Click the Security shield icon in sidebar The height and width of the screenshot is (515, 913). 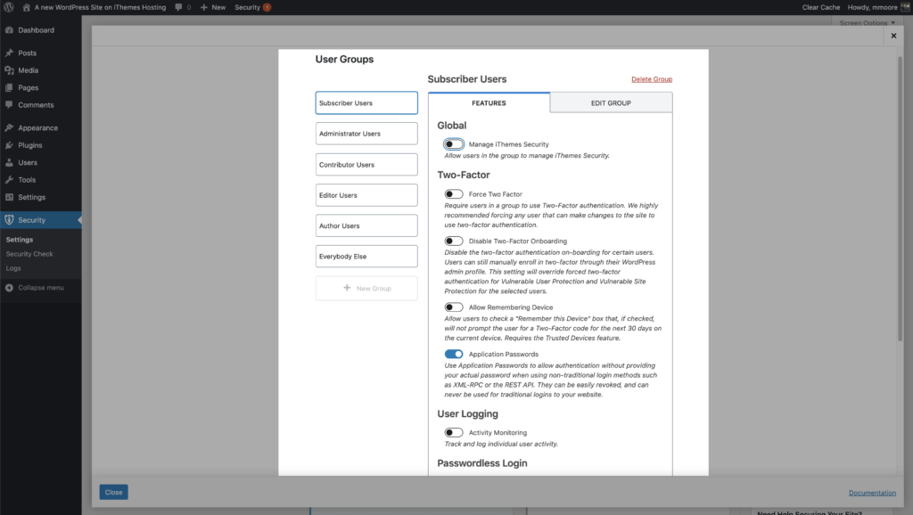tap(9, 220)
